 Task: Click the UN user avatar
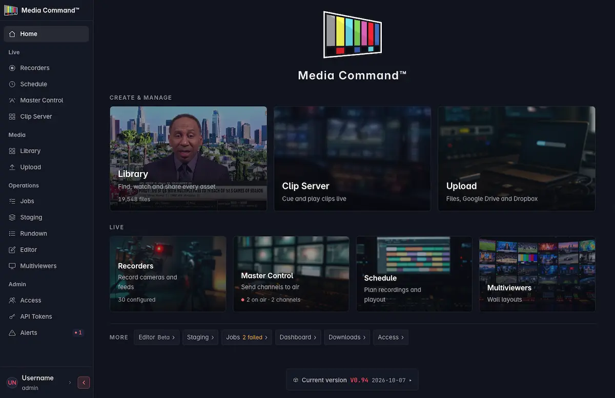12,383
